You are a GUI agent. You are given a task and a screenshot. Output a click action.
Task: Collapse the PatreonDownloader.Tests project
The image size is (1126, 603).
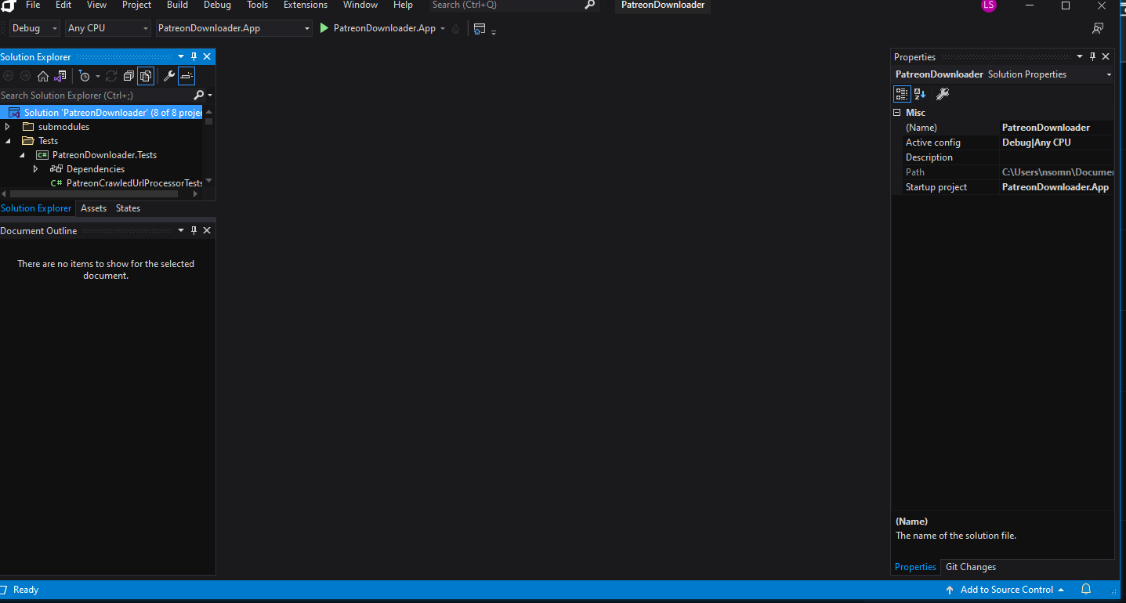coord(22,154)
